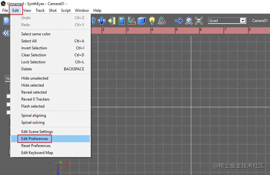Viewport: 270px width, 175px height.
Task: Click frame 7 on the timeline
Action: click(x=225, y=30)
